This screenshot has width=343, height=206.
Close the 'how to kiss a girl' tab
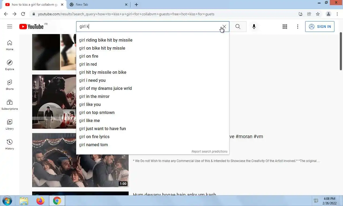coord(62,5)
